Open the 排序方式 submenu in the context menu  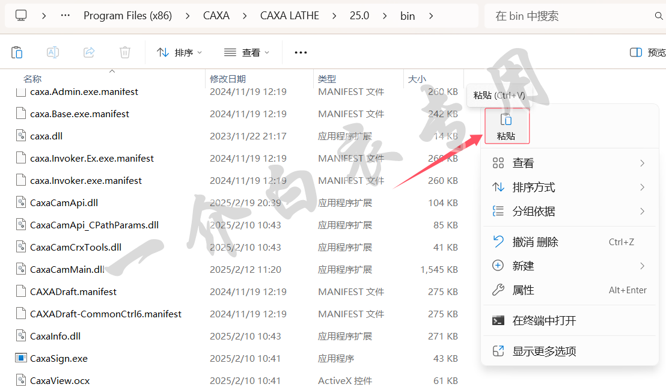570,187
